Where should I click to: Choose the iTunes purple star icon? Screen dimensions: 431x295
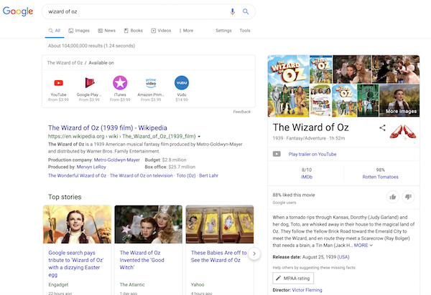[120, 83]
